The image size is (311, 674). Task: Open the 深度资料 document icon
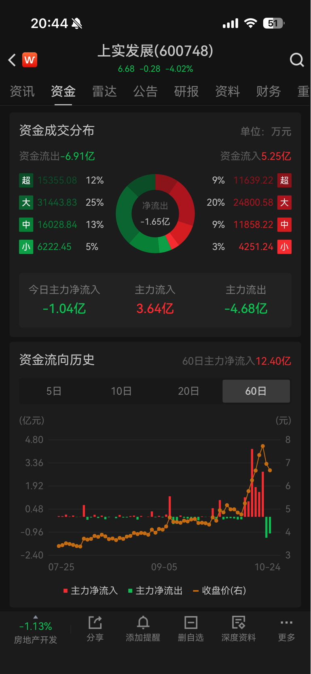239,623
